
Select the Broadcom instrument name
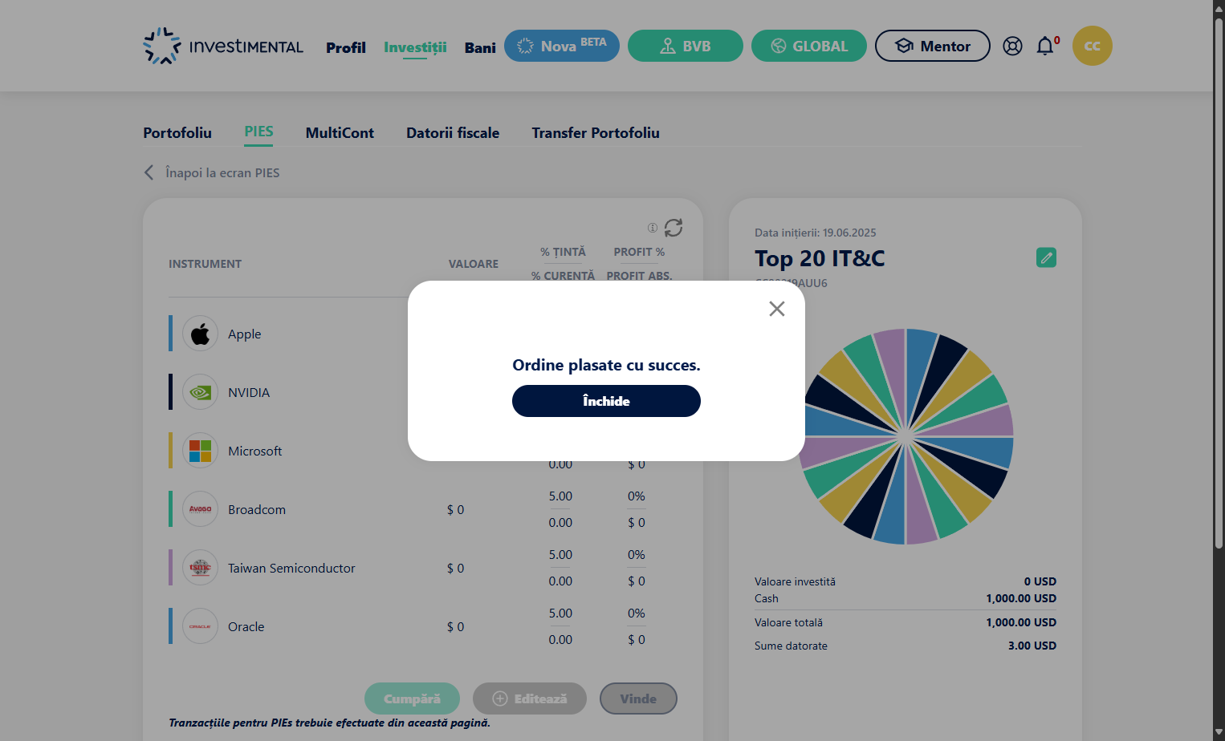(257, 510)
